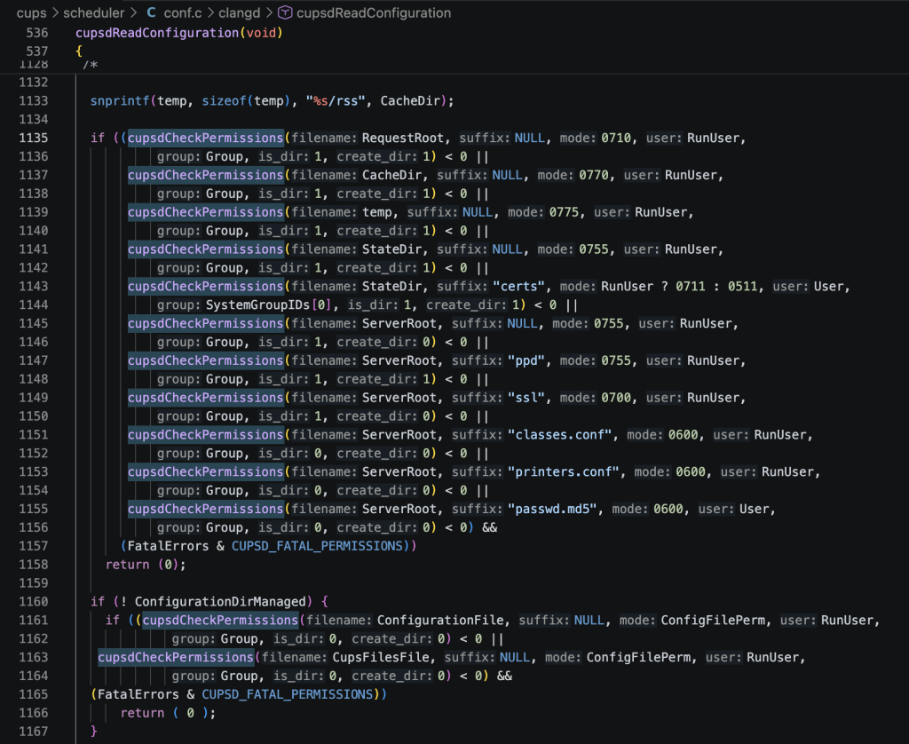909x744 pixels.
Task: Click "%s/rss" format string
Action: tap(336, 101)
